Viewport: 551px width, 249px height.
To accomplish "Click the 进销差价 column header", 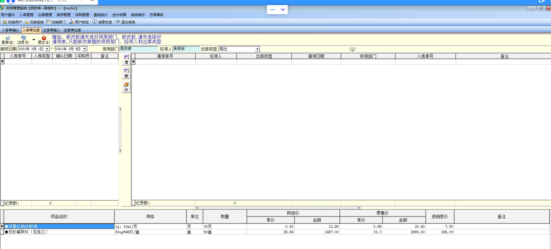I will click(440, 217).
